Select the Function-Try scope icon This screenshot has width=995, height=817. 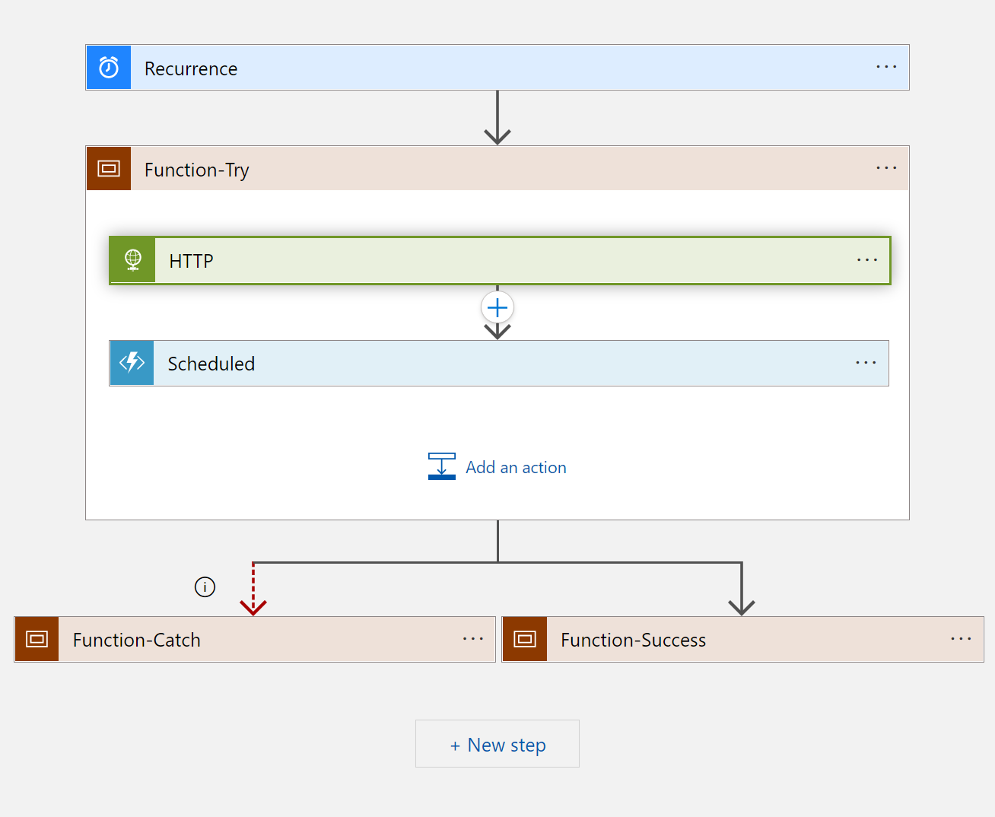pos(108,168)
